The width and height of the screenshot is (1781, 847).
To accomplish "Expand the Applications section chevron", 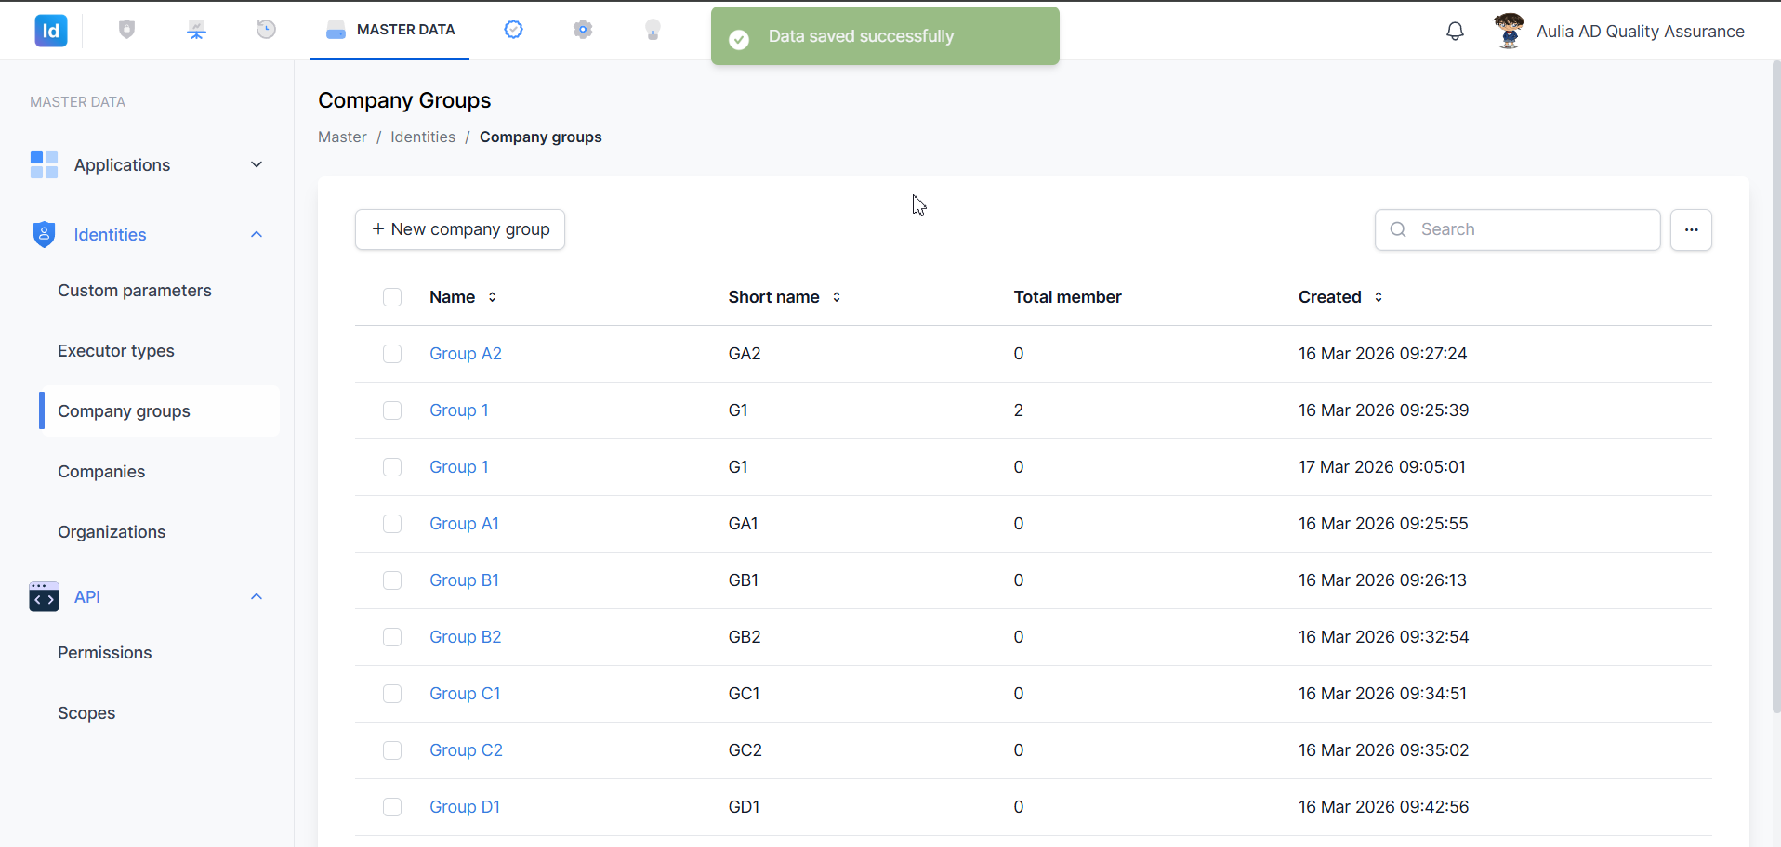I will pos(257,164).
